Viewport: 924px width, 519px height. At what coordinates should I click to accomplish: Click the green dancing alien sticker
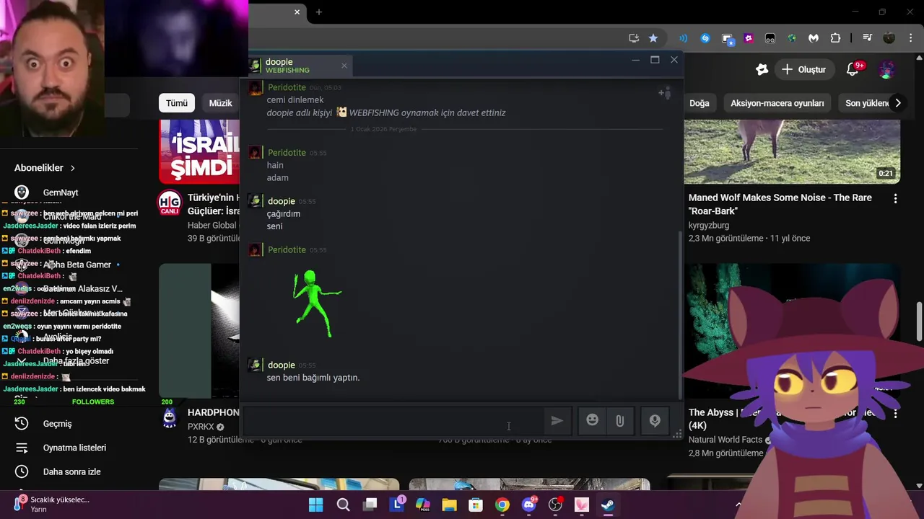point(317,303)
